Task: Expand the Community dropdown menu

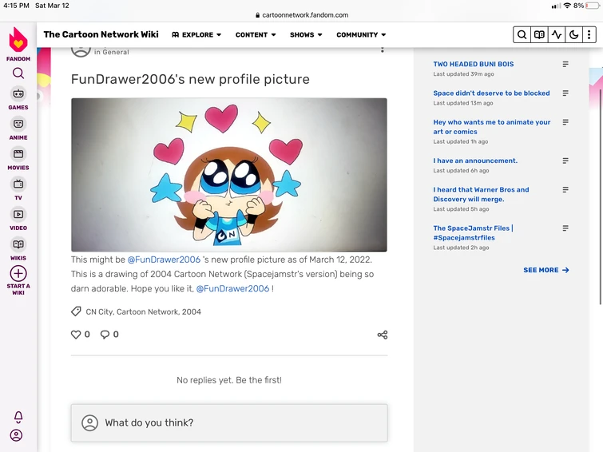Action: click(x=361, y=34)
